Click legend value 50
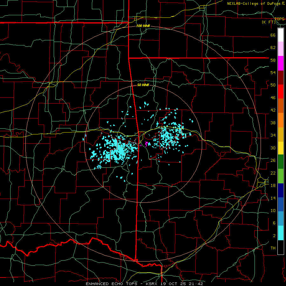Viewport: 286px width, 286px height. 273,85
